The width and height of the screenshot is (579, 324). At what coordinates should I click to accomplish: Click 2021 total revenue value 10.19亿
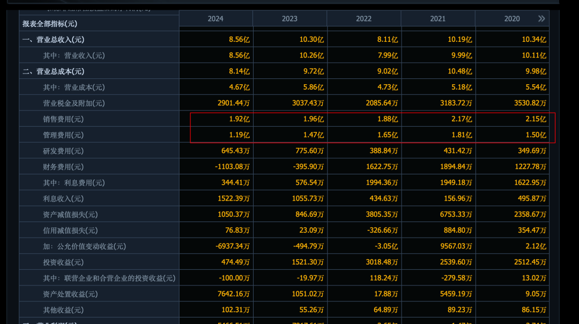(x=460, y=40)
